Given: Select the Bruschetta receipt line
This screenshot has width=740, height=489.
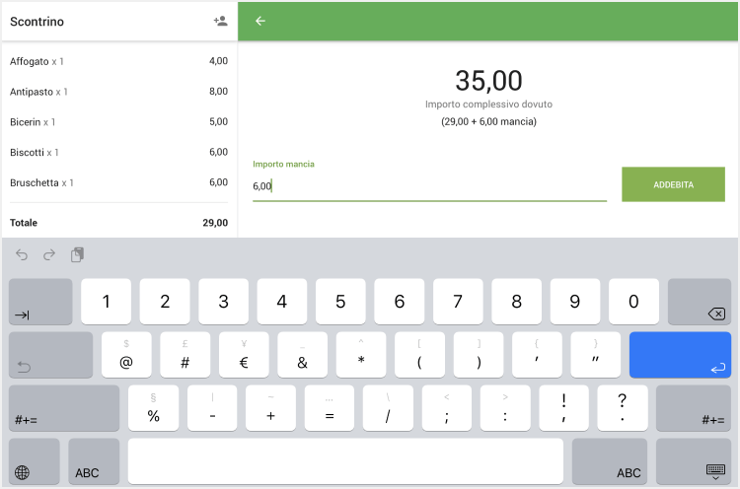Looking at the screenshot, I should click(118, 182).
